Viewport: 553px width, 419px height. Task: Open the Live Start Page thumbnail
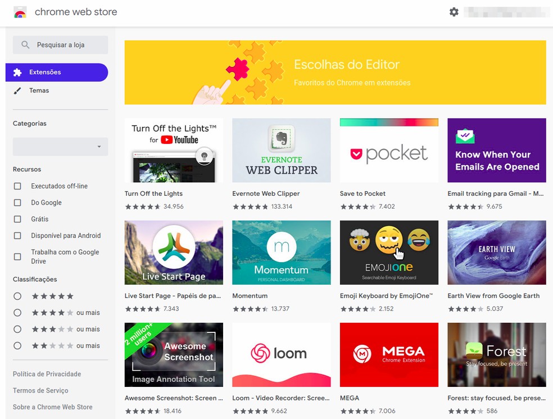[x=174, y=253]
